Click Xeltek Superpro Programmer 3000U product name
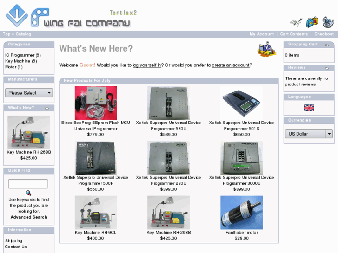 241,181
